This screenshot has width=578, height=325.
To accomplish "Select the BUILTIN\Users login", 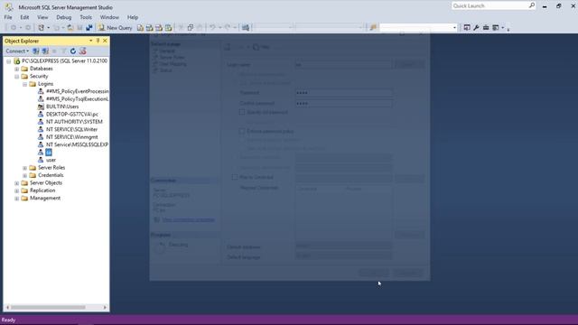I will pos(62,107).
